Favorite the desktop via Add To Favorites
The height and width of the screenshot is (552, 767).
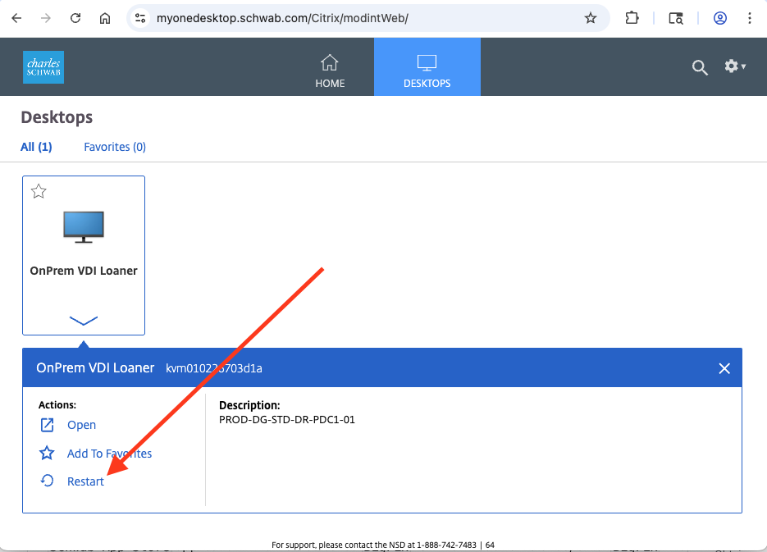click(x=108, y=453)
